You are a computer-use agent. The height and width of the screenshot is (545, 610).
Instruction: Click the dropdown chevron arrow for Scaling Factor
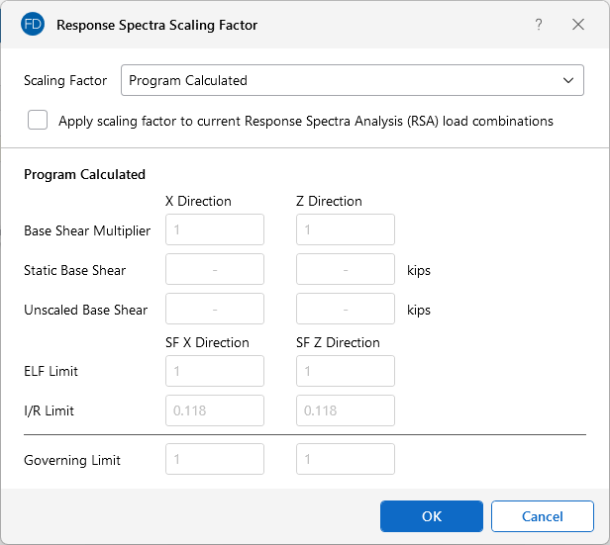coord(567,80)
